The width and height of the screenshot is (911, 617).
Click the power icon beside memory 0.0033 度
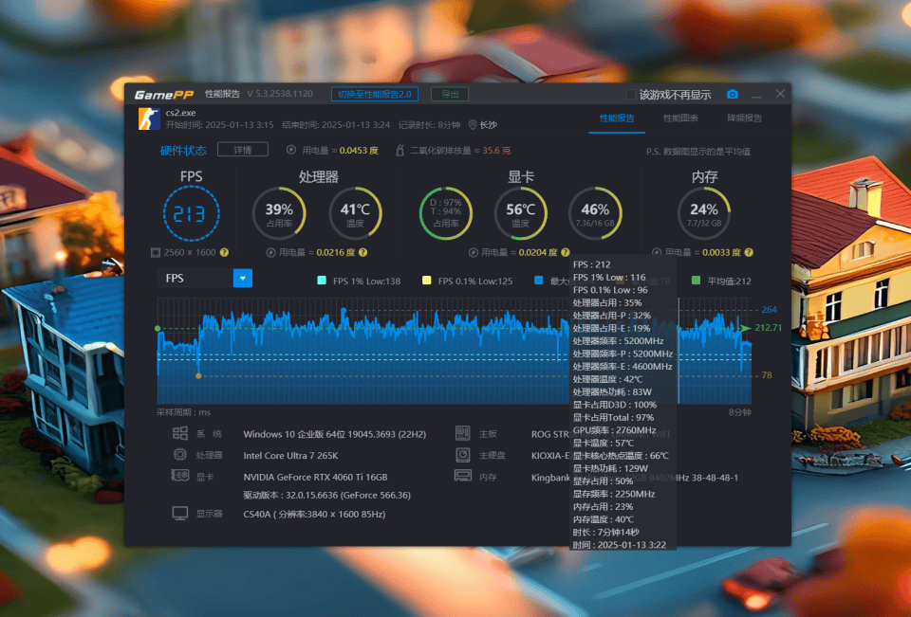(x=657, y=252)
